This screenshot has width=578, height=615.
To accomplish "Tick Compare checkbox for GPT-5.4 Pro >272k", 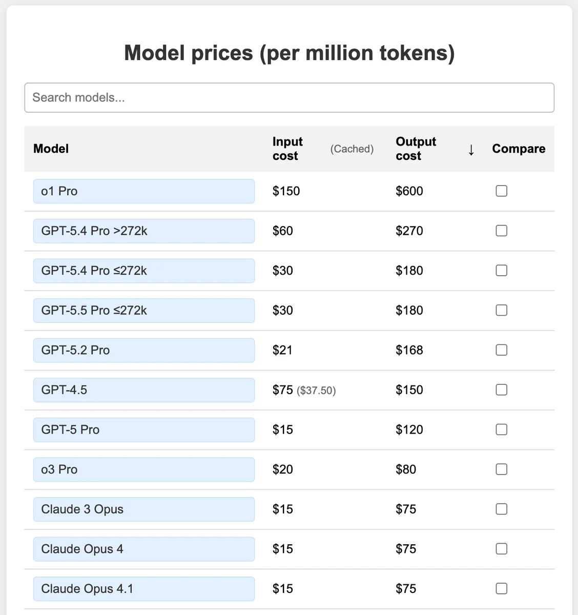I will click(502, 231).
